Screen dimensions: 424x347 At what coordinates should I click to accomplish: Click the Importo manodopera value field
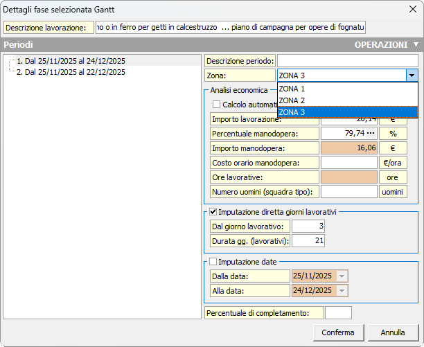click(349, 148)
